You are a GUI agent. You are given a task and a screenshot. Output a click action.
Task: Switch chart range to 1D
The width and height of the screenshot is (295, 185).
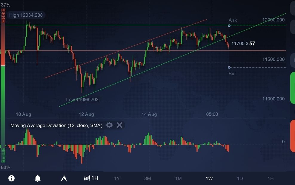pos(240,178)
